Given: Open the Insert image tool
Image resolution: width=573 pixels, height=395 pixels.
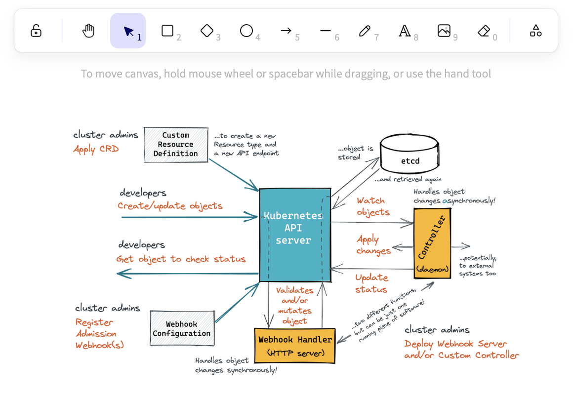Looking at the screenshot, I should [444, 31].
